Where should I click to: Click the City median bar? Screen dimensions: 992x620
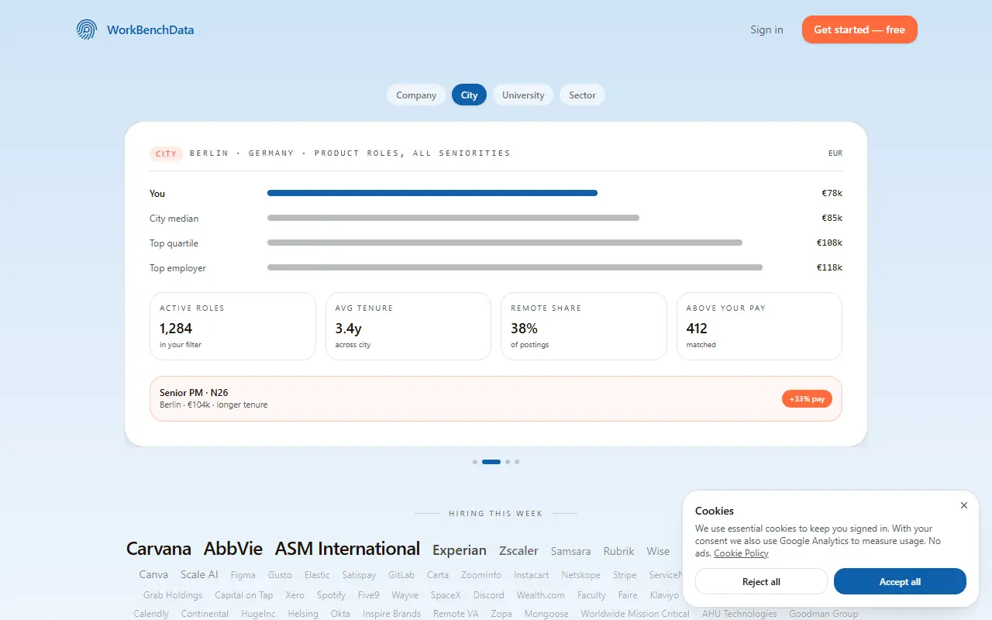(453, 218)
